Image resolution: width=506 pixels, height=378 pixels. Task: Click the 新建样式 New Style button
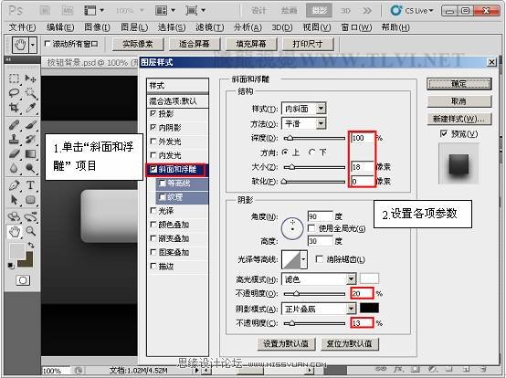[x=459, y=119]
